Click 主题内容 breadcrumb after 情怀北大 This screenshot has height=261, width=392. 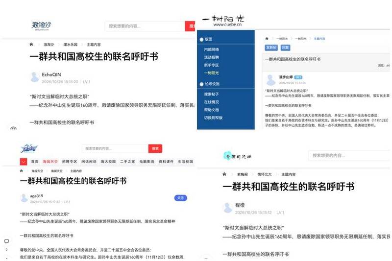(x=289, y=174)
